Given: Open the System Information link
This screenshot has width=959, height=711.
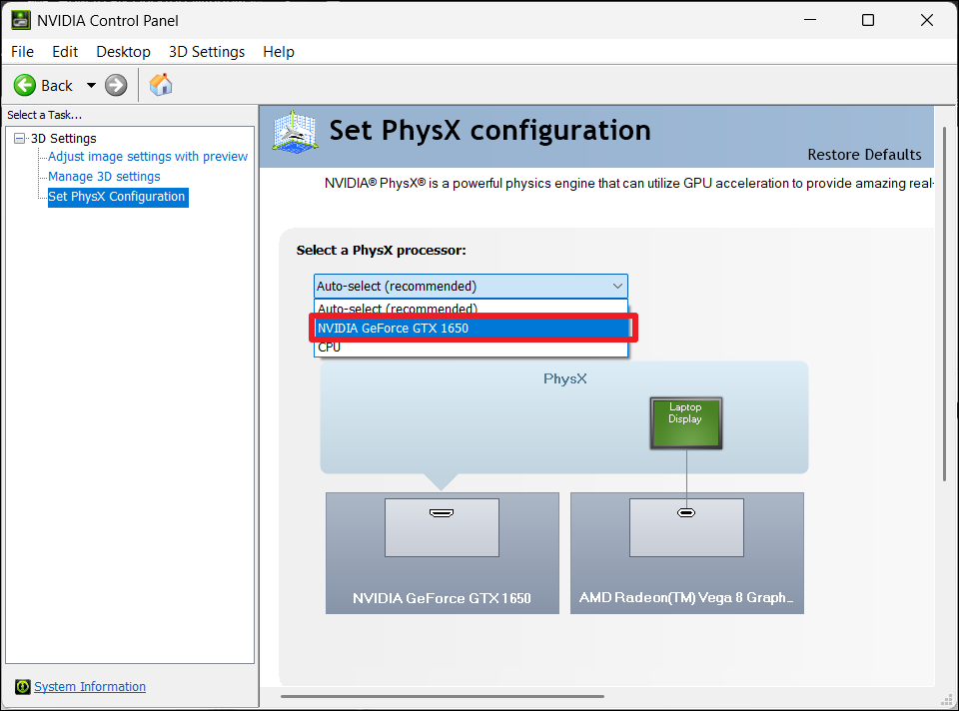Looking at the screenshot, I should (x=90, y=687).
